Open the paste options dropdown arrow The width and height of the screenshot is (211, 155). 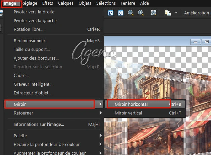(176, 13)
